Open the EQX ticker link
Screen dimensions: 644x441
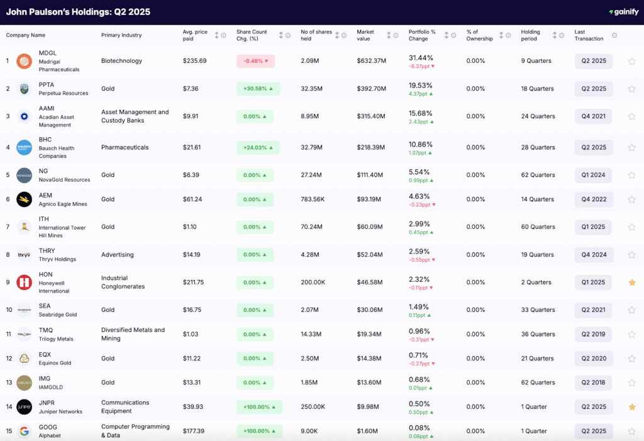45,355
